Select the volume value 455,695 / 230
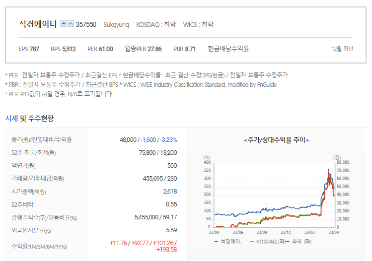The image size is (372, 261). [x=160, y=179]
